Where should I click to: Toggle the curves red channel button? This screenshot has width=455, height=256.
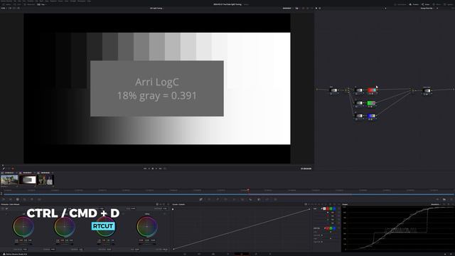point(328,208)
